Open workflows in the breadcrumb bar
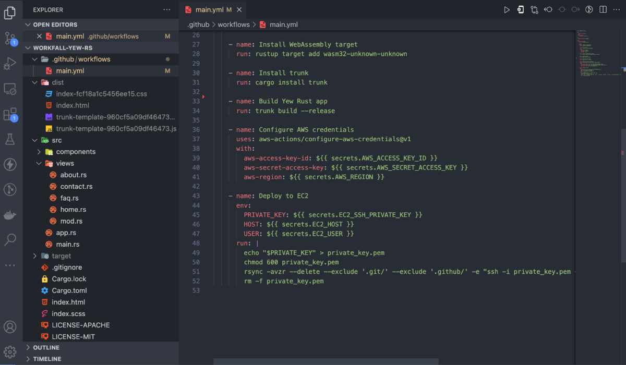Screen dimensions: 626x365 (233, 24)
